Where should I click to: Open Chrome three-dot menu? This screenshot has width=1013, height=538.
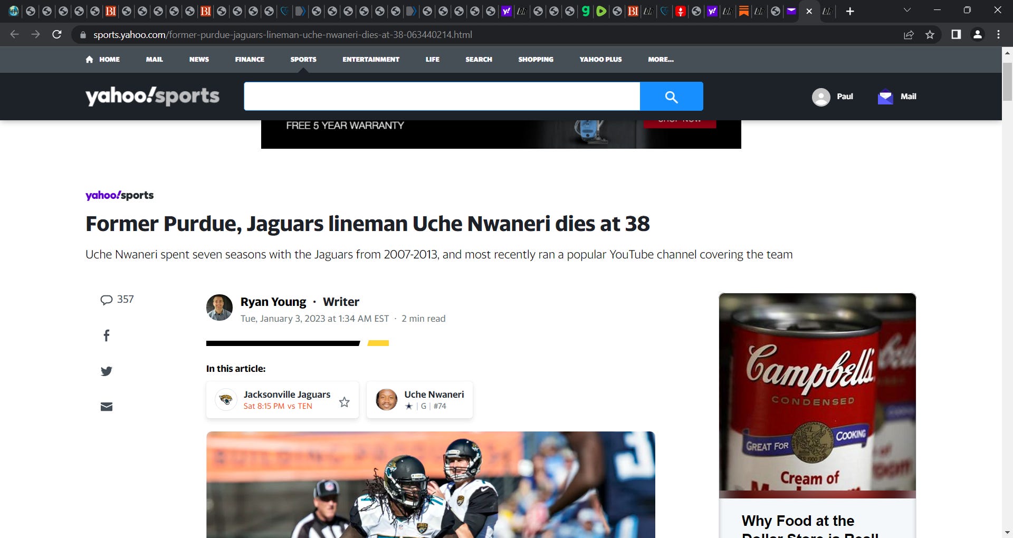tap(998, 35)
